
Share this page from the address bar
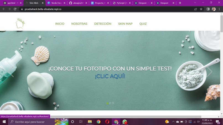[196, 9]
